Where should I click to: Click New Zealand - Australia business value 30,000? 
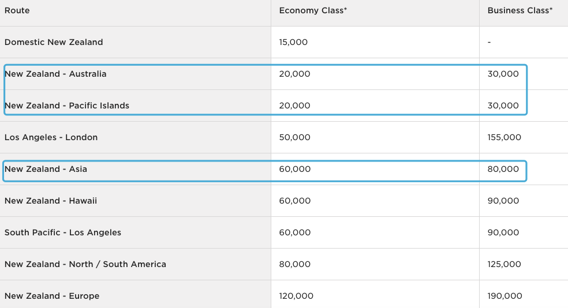503,74
